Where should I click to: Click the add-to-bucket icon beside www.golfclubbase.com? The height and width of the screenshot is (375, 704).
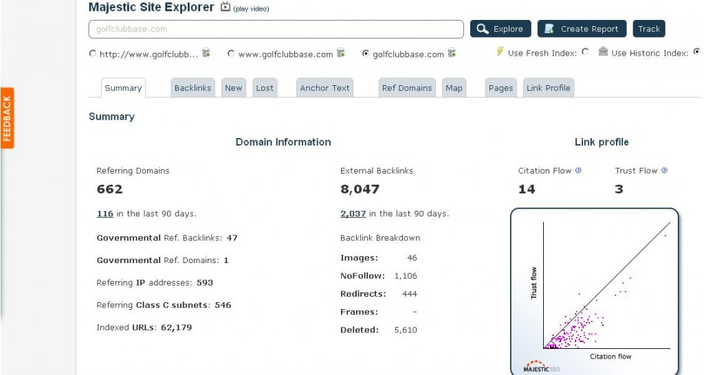point(341,53)
